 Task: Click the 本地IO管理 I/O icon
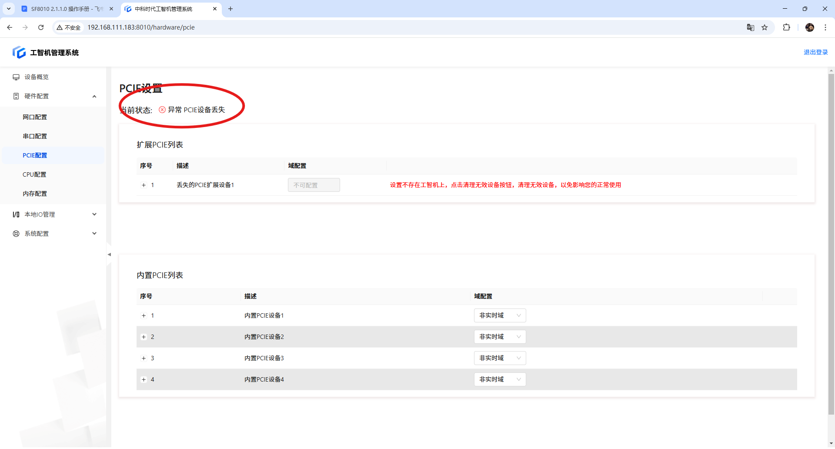pos(16,214)
